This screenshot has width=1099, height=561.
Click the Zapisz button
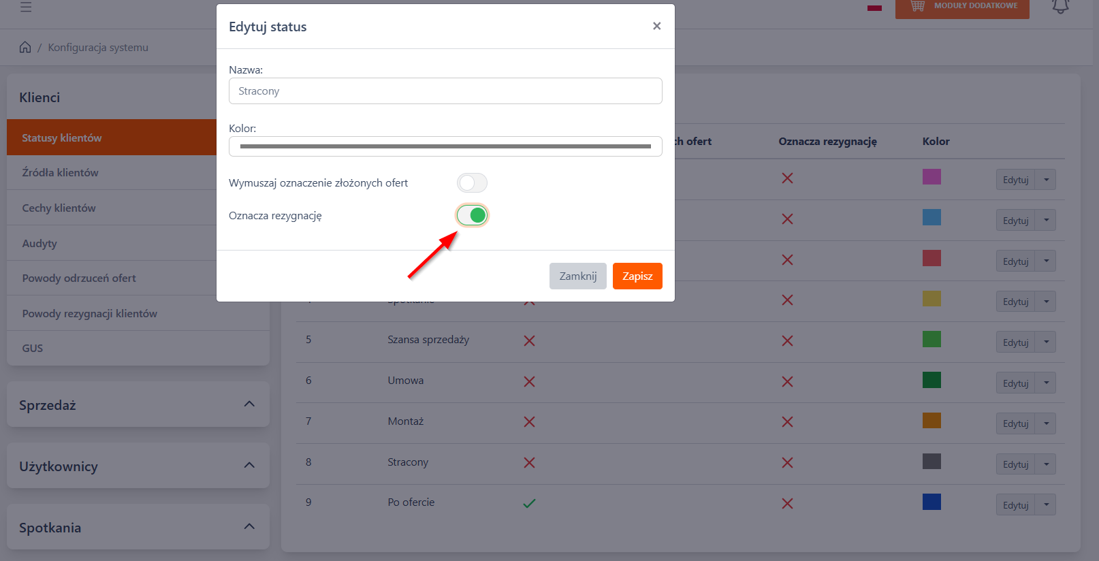coord(637,276)
